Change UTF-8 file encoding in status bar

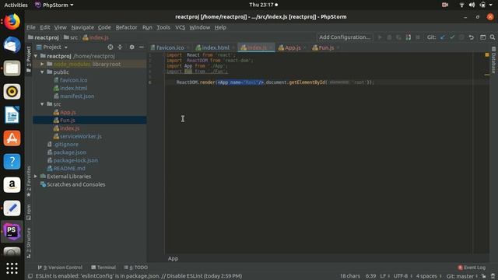click(x=403, y=276)
